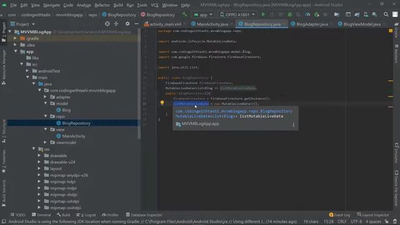Open the Event Log panel

(x=339, y=215)
